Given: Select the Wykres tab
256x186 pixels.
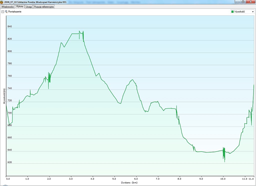Looking at the screenshot, I should click(x=20, y=7).
